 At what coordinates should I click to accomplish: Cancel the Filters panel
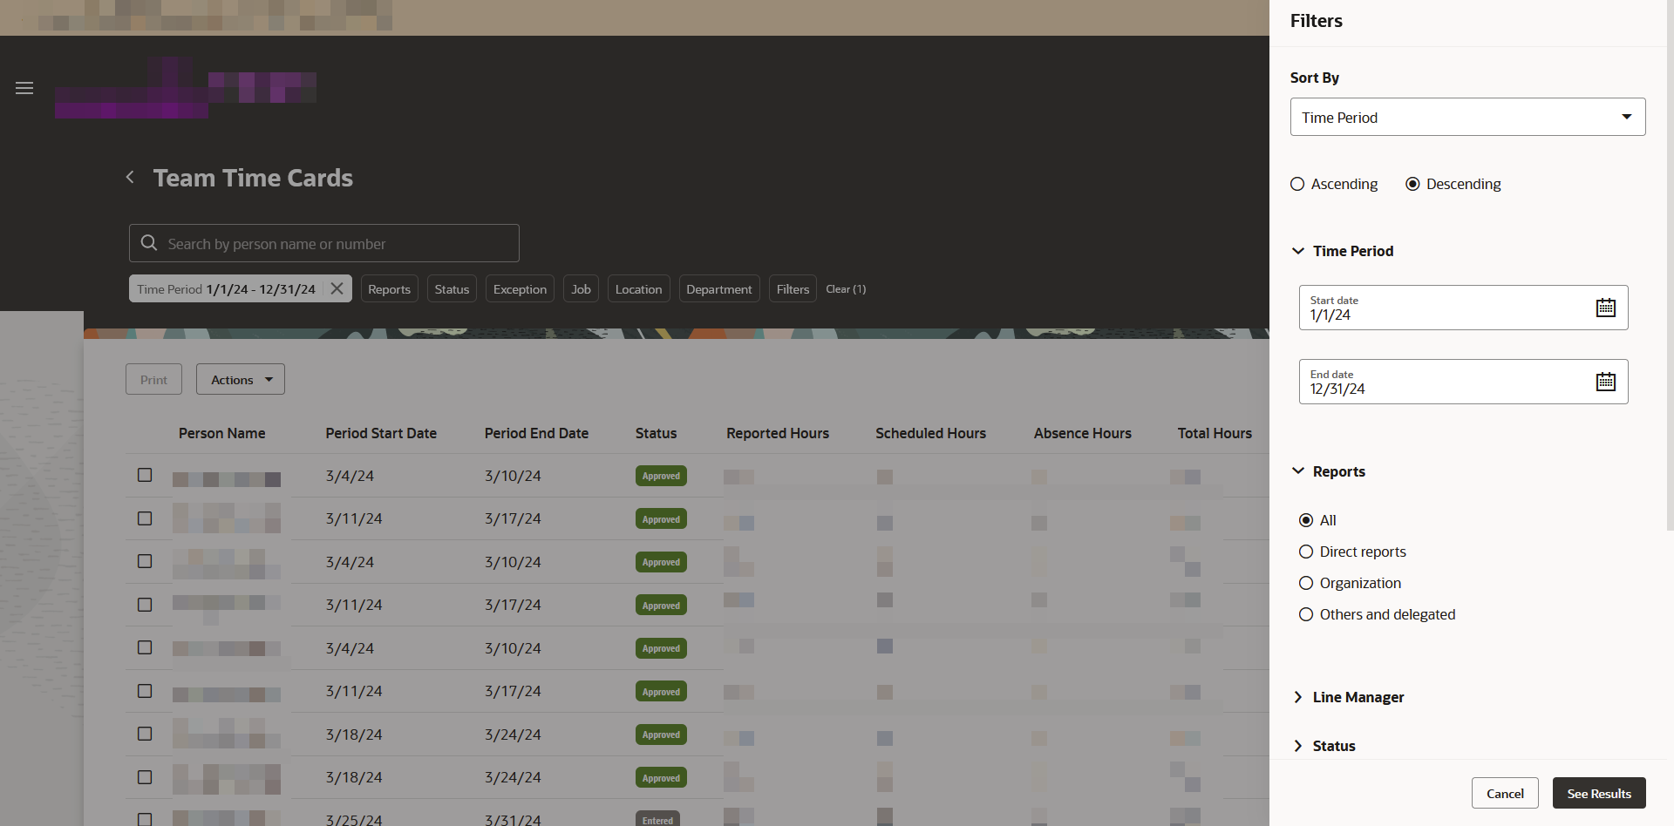pyautogui.click(x=1505, y=793)
